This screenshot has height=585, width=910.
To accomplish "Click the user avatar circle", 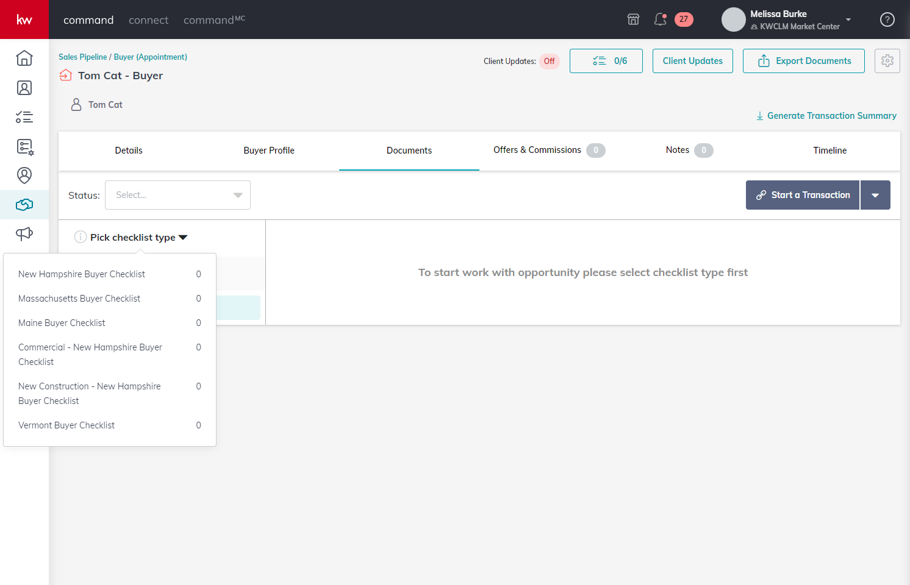I will click(733, 19).
